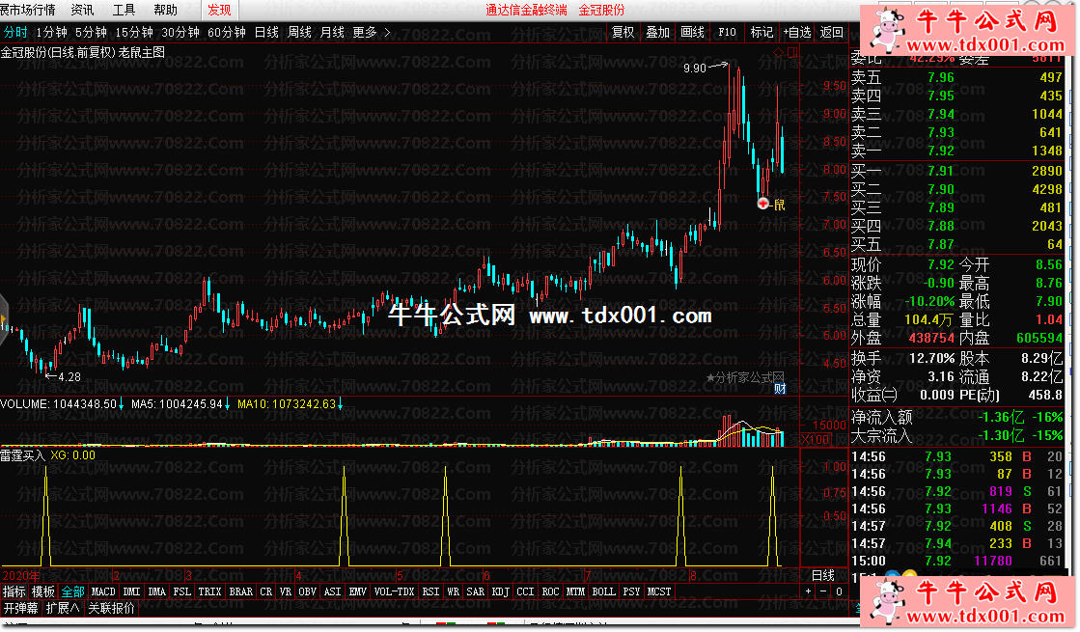Image resolution: width=1080 pixels, height=632 pixels.
Task: Click the 叠加 overlay button
Action: click(x=658, y=33)
